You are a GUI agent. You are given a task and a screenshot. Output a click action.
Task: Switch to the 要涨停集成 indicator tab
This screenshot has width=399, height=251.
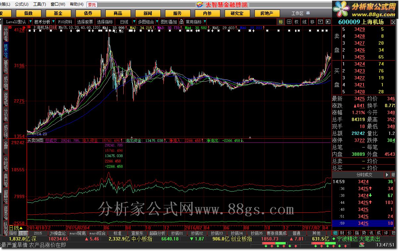coord(276,233)
